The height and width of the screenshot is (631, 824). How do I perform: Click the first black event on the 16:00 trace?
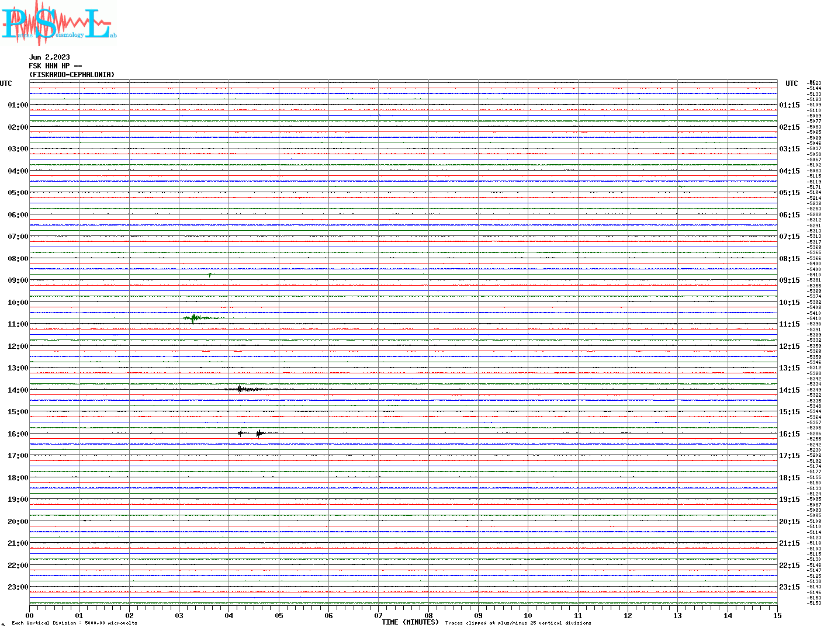click(241, 433)
